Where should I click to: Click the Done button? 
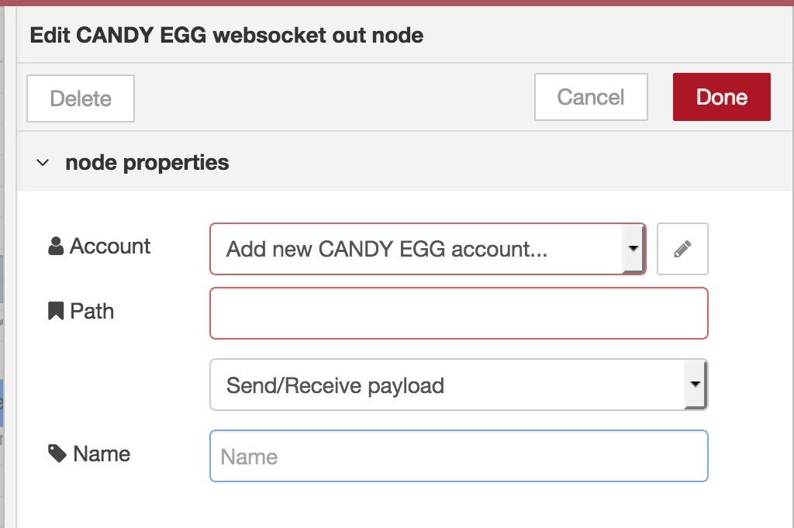(722, 97)
